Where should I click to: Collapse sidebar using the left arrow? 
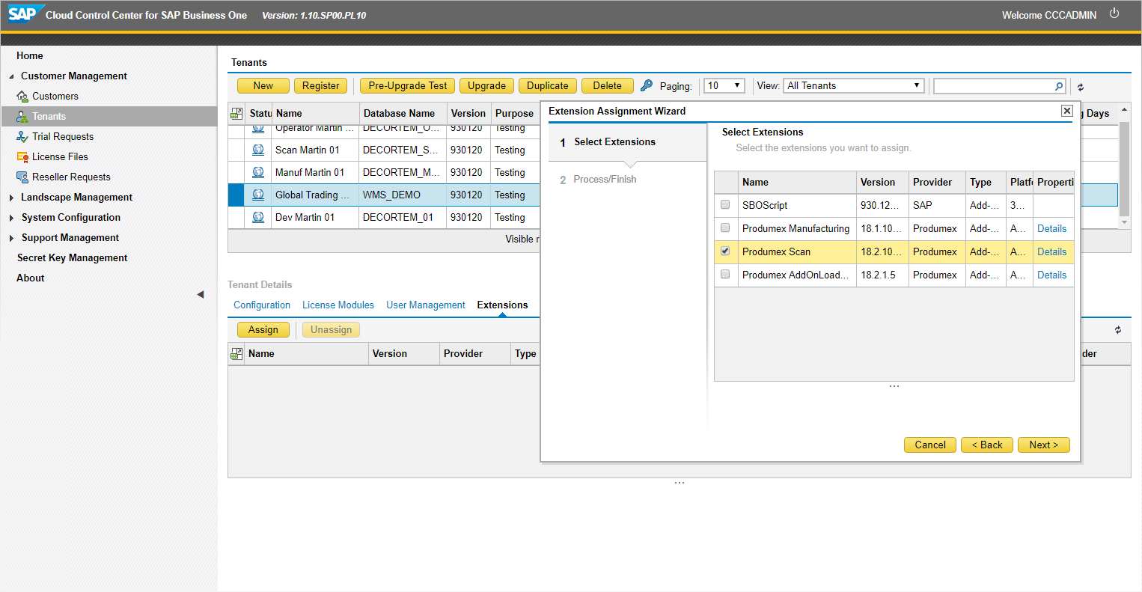point(201,294)
